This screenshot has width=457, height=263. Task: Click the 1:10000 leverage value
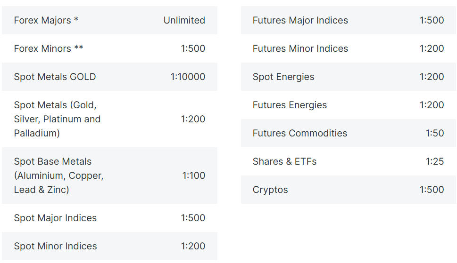point(188,77)
